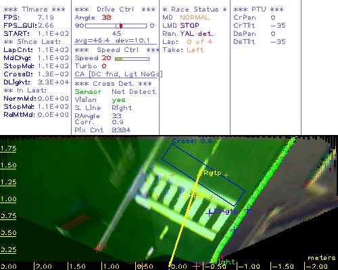Click the 1.75 vertical scale label
Viewport: 338px width, 270px height.
pos(8,148)
